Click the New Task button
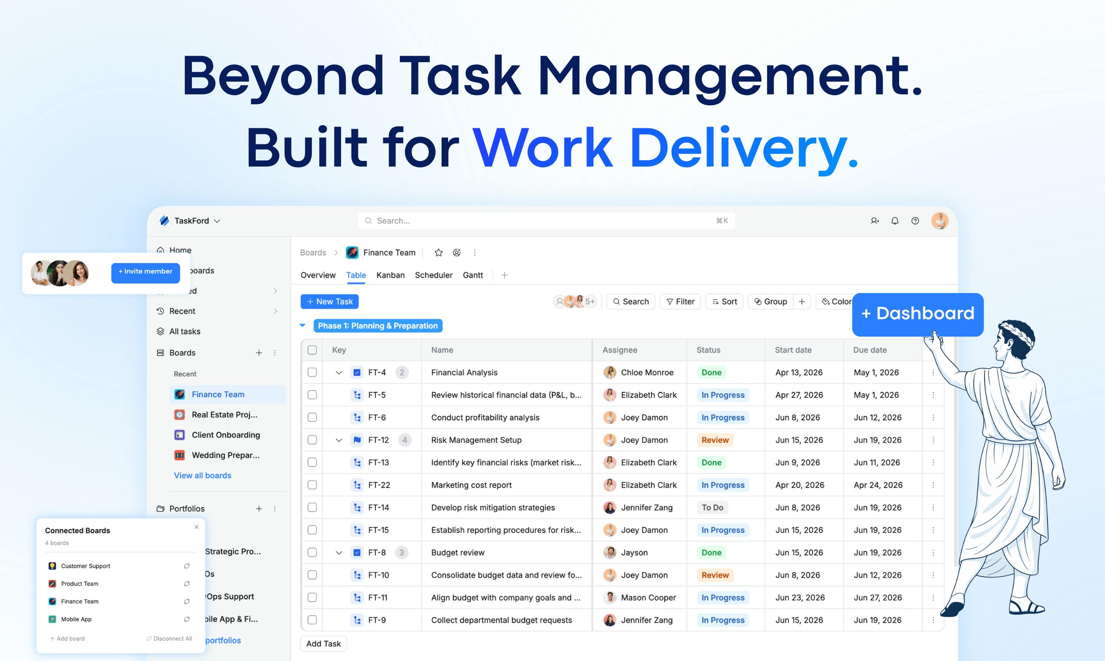This screenshot has height=661, width=1105. click(330, 301)
